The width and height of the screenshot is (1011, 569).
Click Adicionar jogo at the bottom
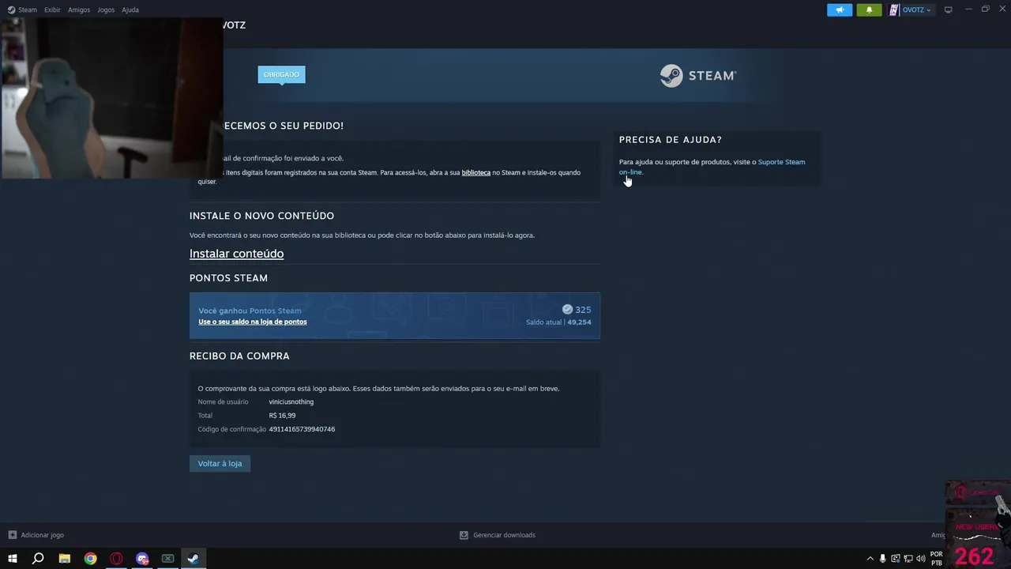tap(43, 535)
